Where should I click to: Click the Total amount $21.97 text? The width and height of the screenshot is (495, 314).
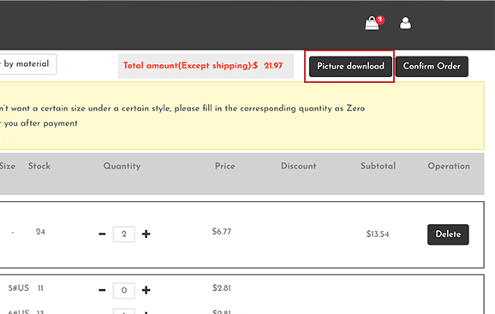203,66
